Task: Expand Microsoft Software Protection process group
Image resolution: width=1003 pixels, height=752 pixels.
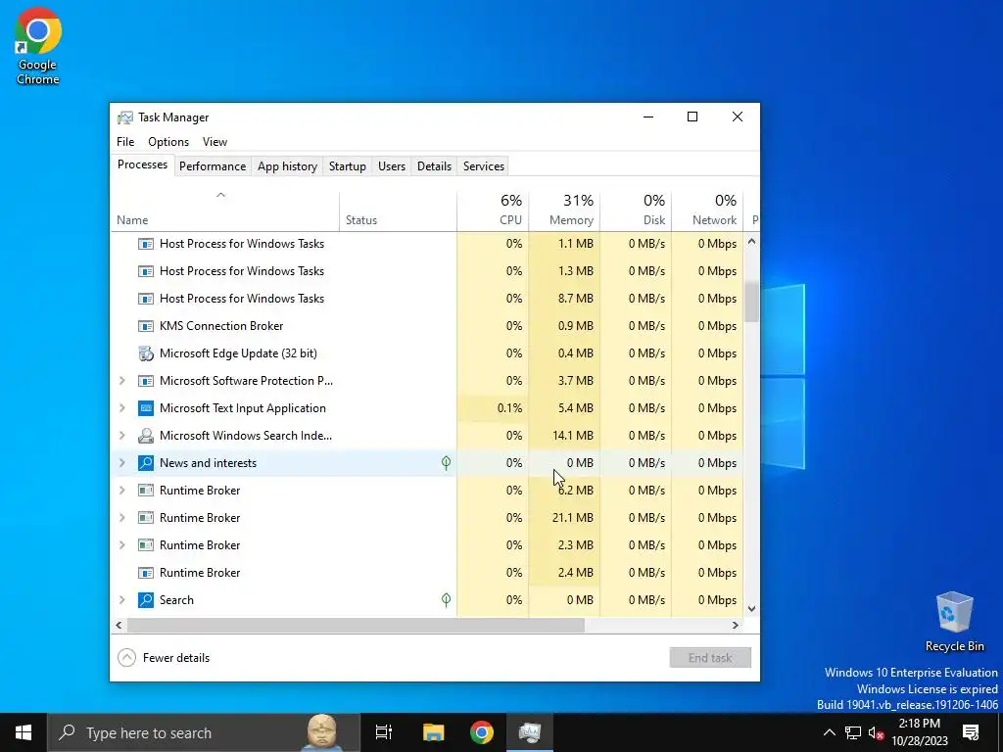Action: pyautogui.click(x=122, y=381)
